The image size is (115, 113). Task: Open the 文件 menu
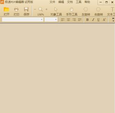[52, 2]
